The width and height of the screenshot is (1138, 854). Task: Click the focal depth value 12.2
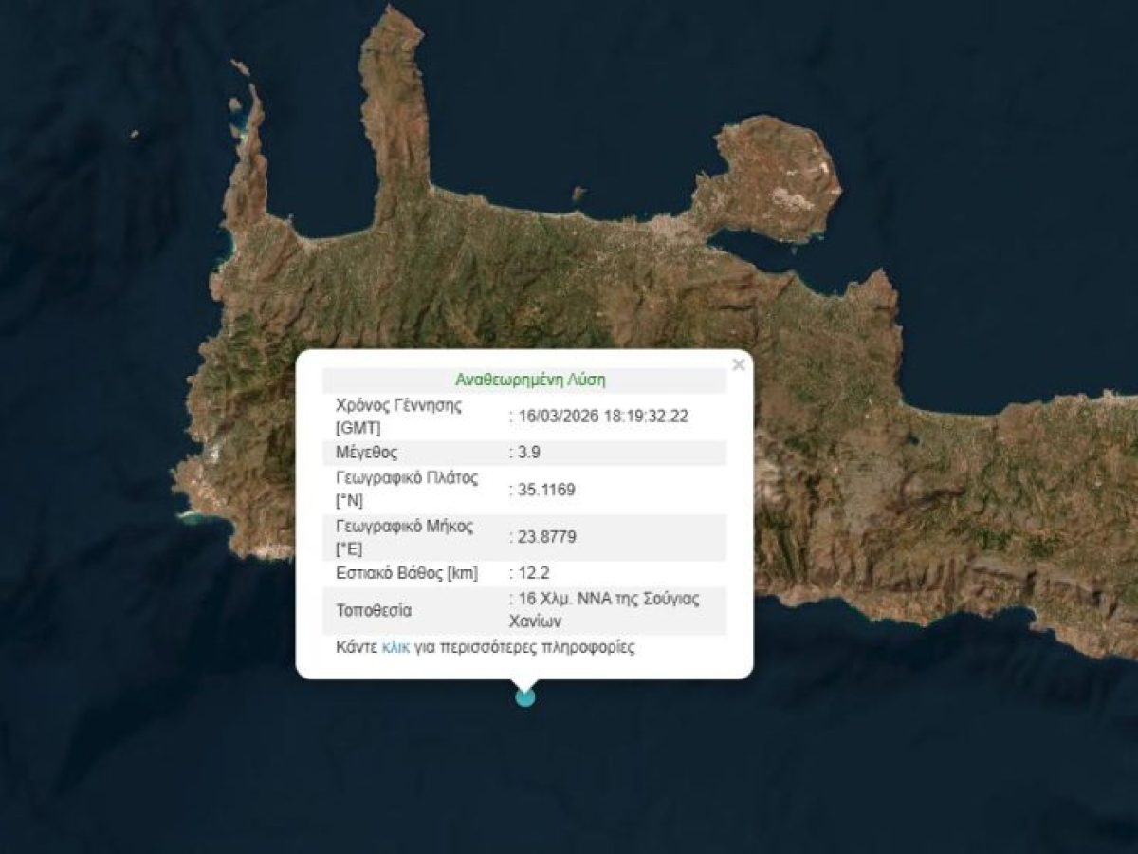533,573
